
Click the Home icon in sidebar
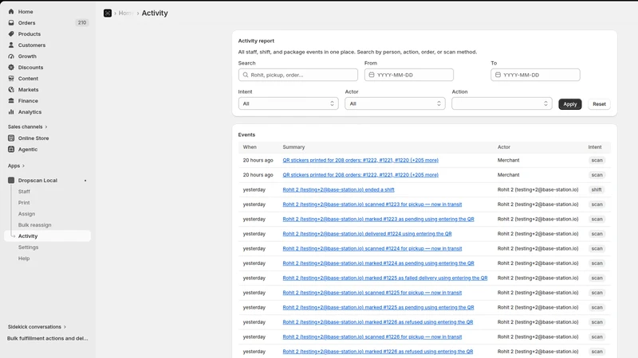[11, 12]
